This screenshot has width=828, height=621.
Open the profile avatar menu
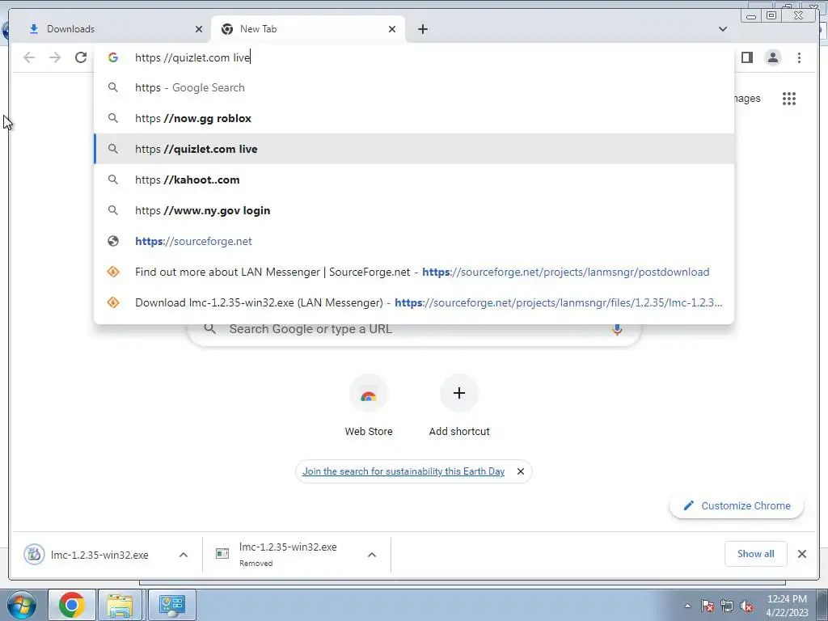(x=772, y=57)
